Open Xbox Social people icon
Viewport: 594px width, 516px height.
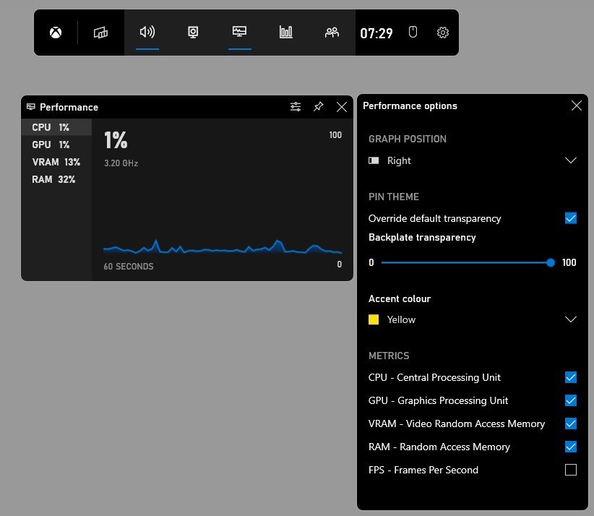332,33
